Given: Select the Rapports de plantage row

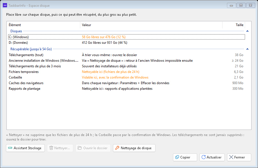Looking at the screenshot, I should [x=126, y=89].
